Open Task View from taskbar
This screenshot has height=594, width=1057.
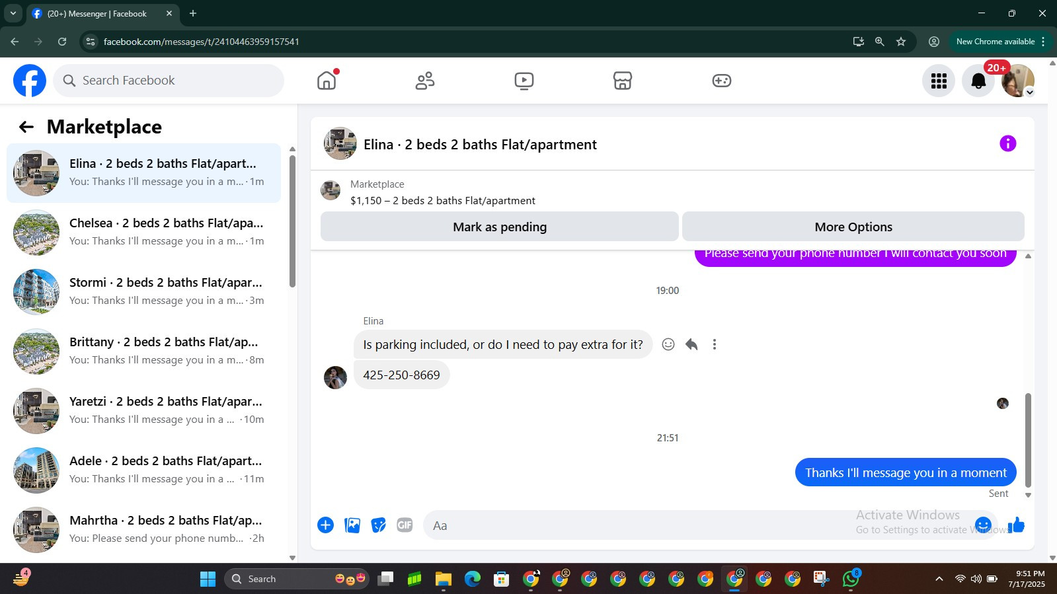[x=385, y=579]
